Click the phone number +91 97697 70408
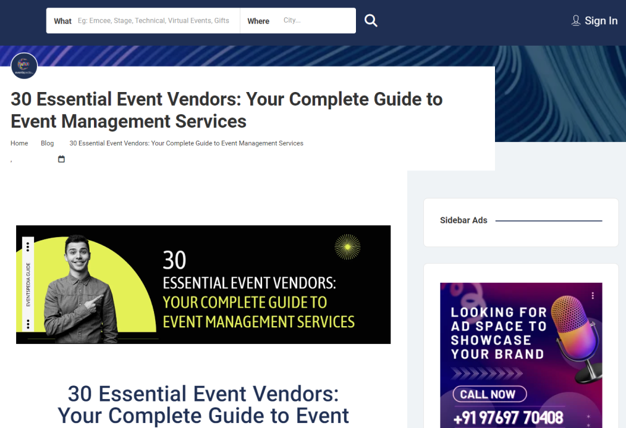626x428 pixels. point(508,418)
